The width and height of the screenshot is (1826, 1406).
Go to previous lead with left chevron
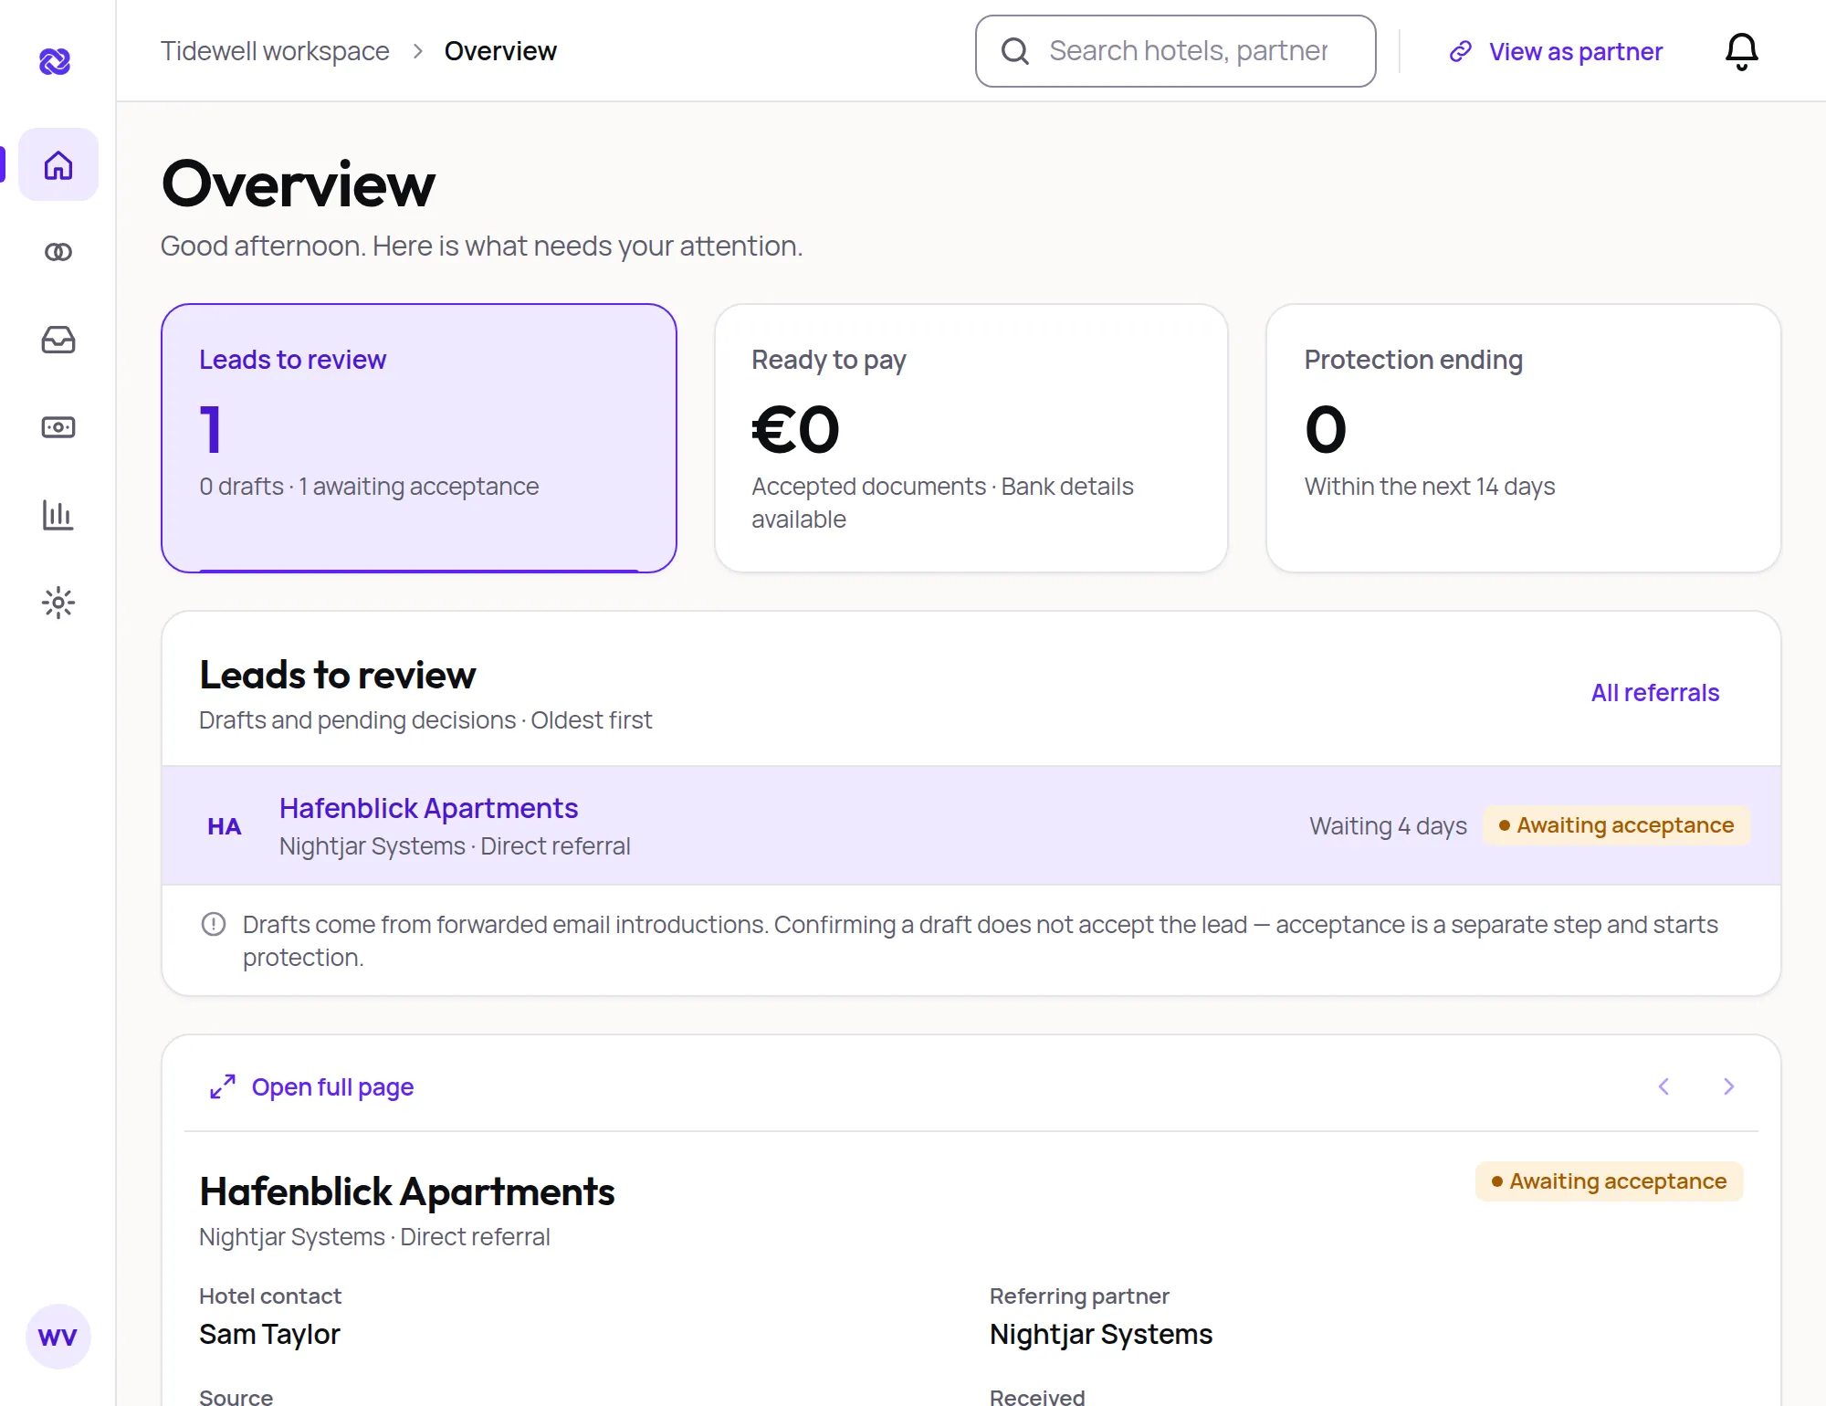pos(1663,1086)
